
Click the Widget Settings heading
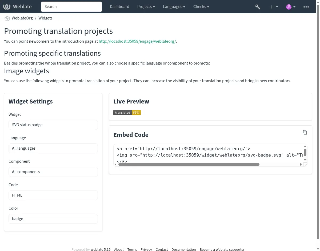pos(31,101)
